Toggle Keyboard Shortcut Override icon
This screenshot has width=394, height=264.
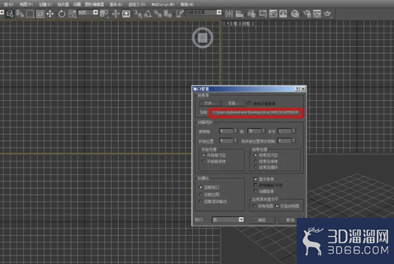[x=126, y=14]
